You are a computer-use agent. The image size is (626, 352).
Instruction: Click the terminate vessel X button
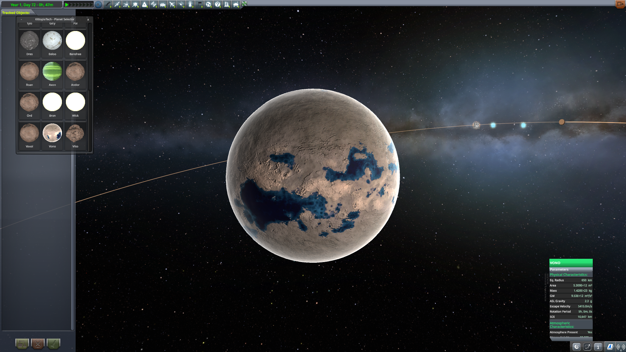point(38,343)
